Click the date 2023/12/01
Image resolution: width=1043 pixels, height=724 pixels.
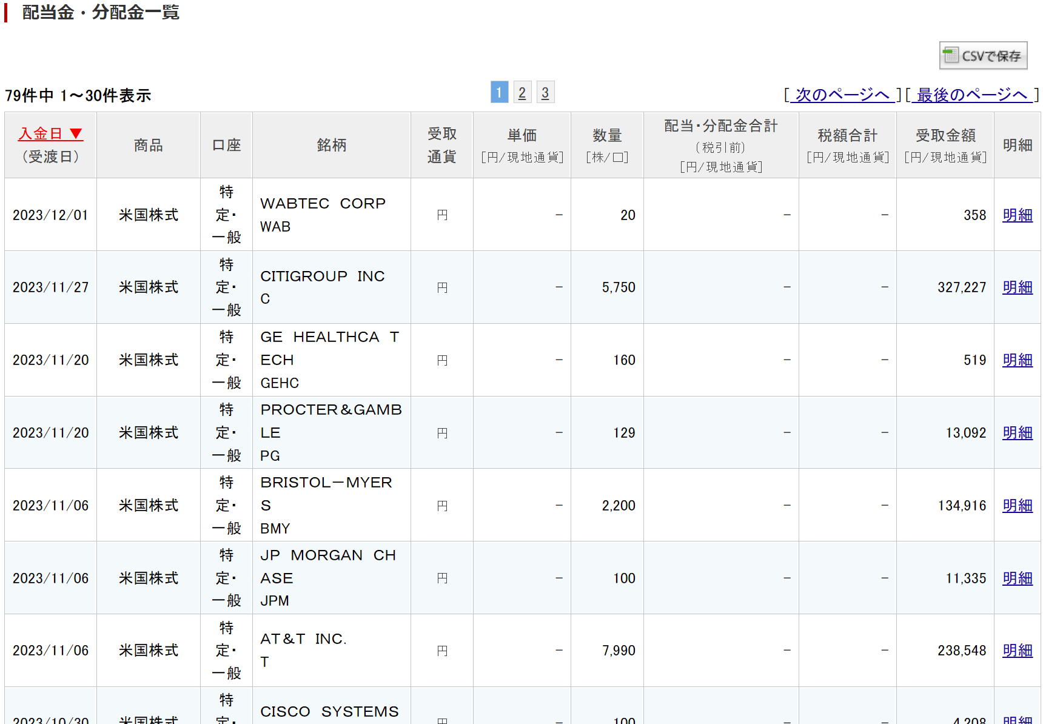[x=50, y=215]
